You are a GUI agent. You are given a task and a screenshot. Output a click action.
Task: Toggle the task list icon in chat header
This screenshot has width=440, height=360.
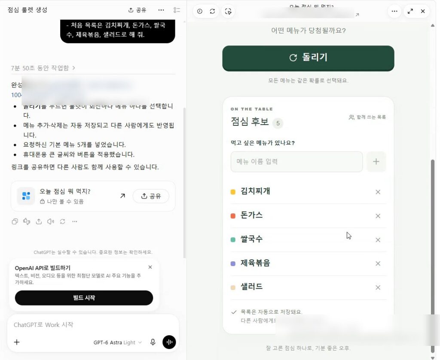coord(177,10)
